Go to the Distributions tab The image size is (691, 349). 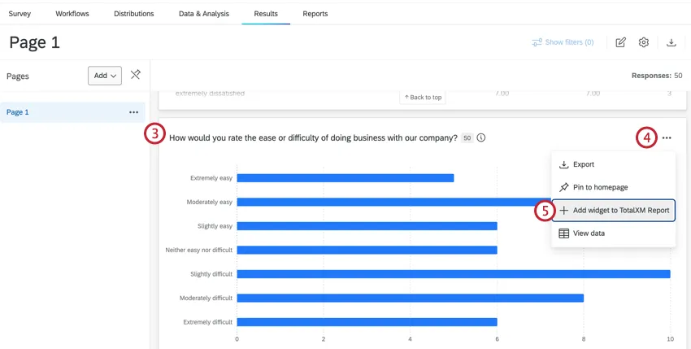pyautogui.click(x=133, y=14)
